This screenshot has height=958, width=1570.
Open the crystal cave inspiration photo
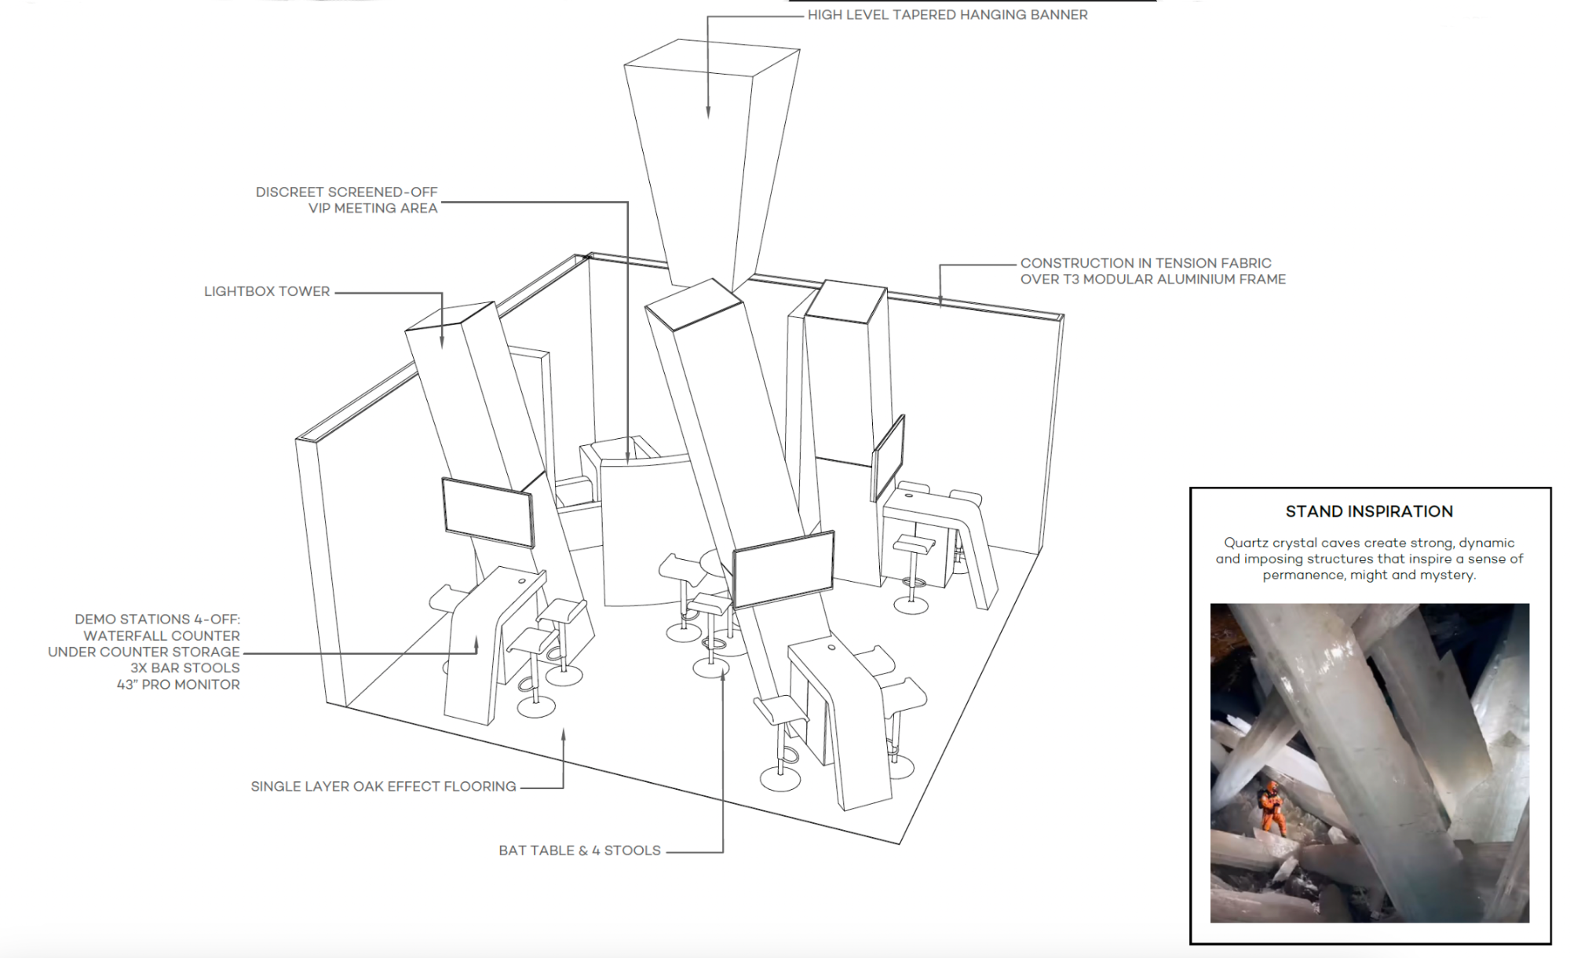point(1369,762)
